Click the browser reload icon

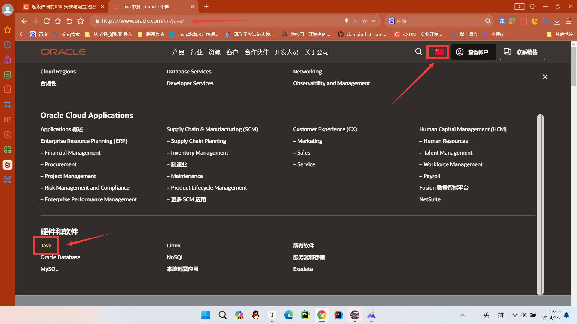pyautogui.click(x=47, y=21)
